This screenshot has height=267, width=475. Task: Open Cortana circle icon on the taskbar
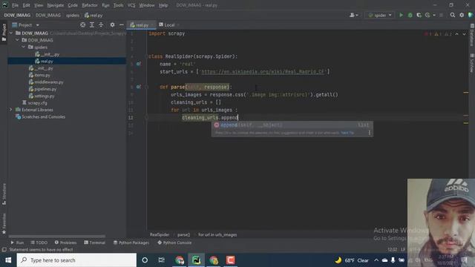pyautogui.click(x=145, y=260)
